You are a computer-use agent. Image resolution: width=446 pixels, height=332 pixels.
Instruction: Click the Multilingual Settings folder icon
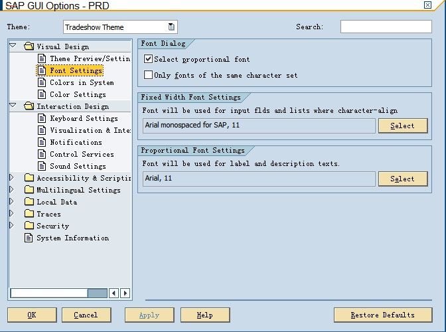click(x=29, y=189)
